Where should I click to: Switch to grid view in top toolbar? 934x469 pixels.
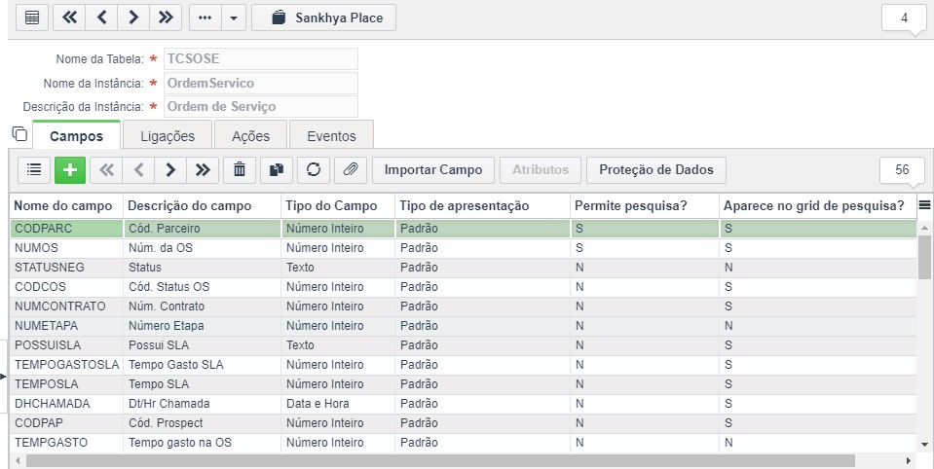(x=32, y=18)
